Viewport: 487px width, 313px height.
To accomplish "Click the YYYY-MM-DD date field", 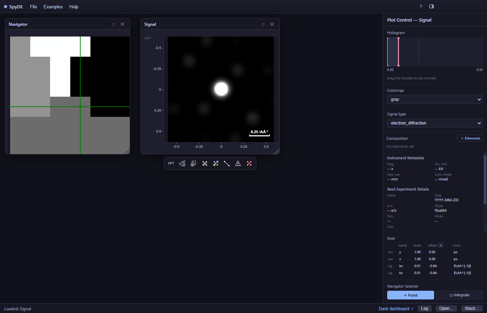I will pos(447,200).
